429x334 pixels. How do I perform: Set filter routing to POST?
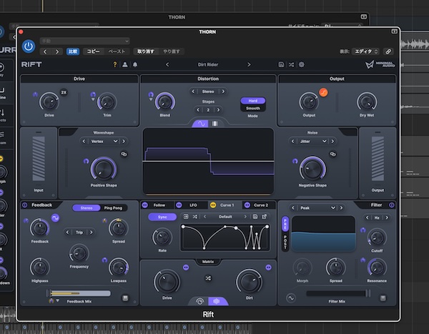click(285, 242)
